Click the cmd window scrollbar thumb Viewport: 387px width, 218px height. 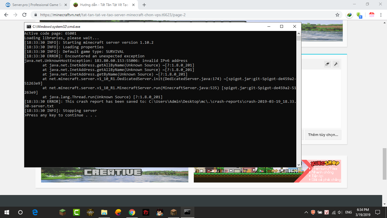pyautogui.click(x=299, y=38)
